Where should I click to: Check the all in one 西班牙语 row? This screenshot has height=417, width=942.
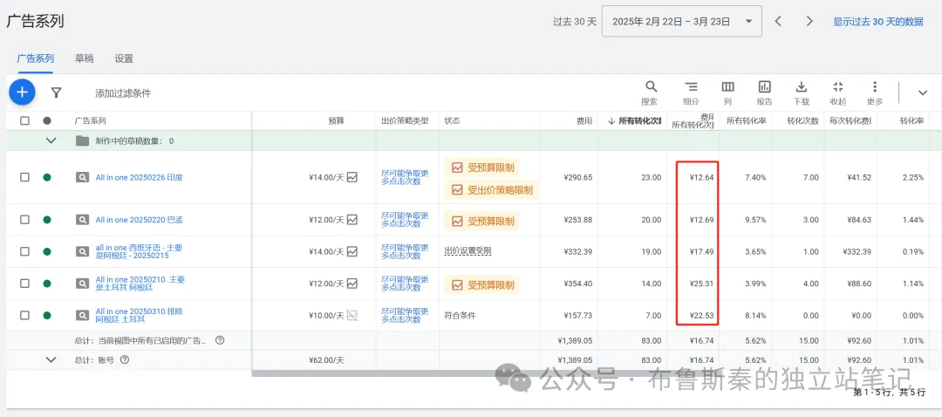point(24,251)
